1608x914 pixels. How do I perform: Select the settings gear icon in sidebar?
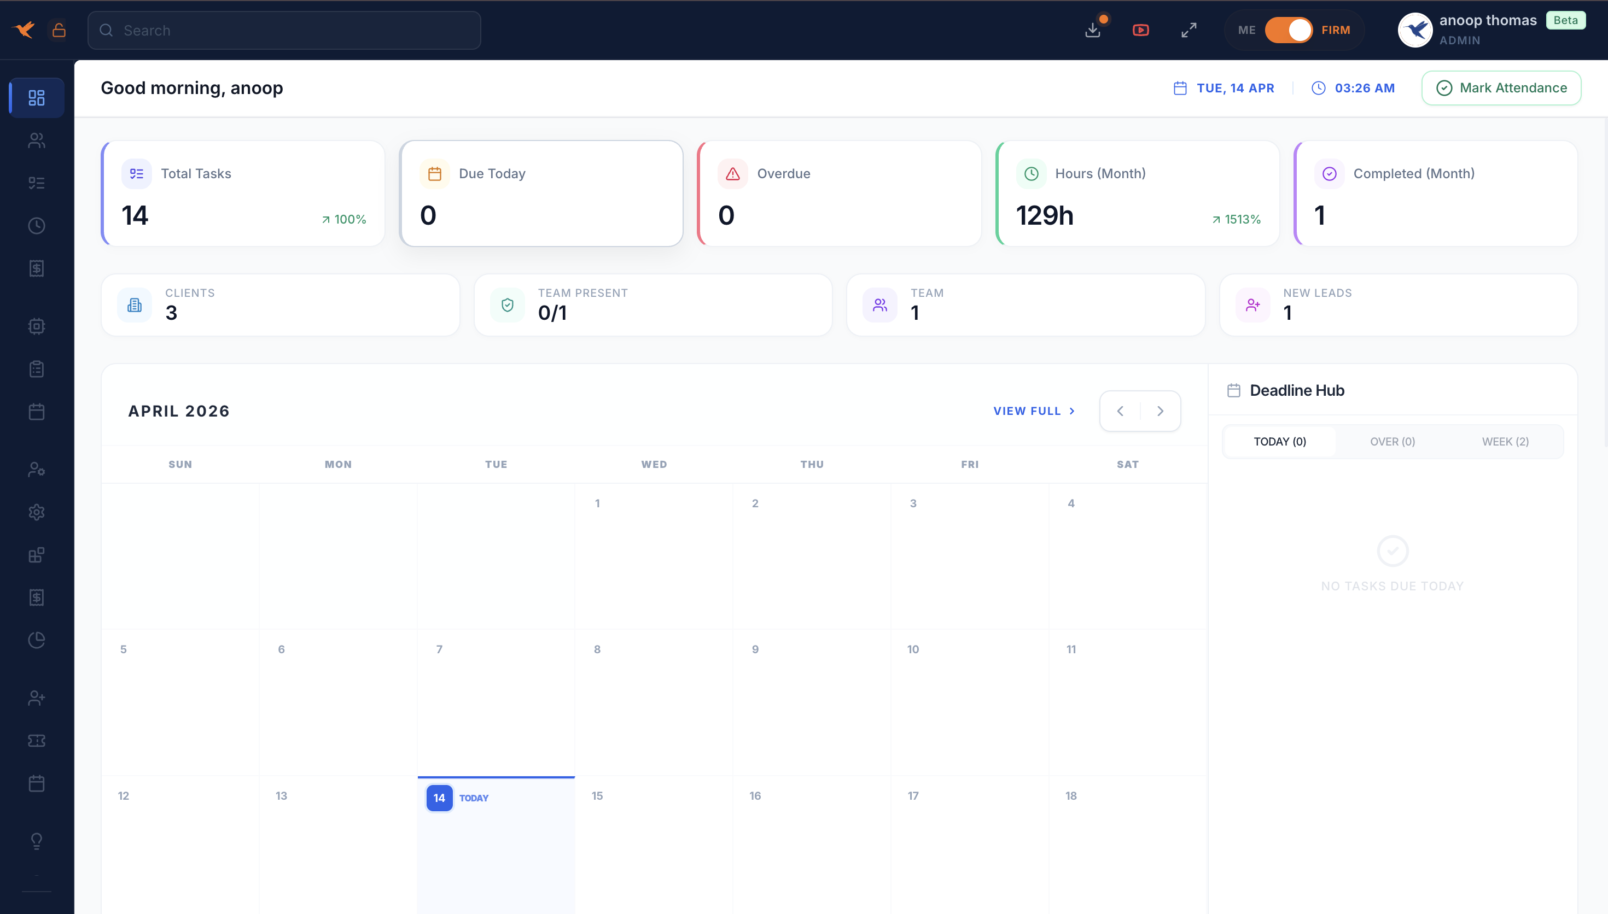36,512
